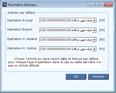Click the (F3) hint beside Opération Expert
The image size is (116, 93).
(102, 30)
